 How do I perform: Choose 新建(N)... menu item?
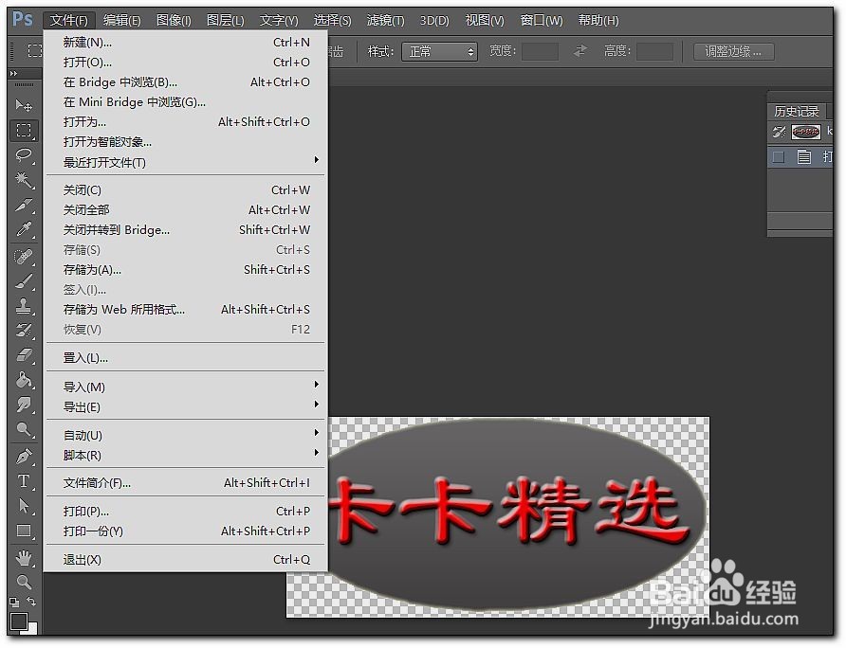coord(186,42)
